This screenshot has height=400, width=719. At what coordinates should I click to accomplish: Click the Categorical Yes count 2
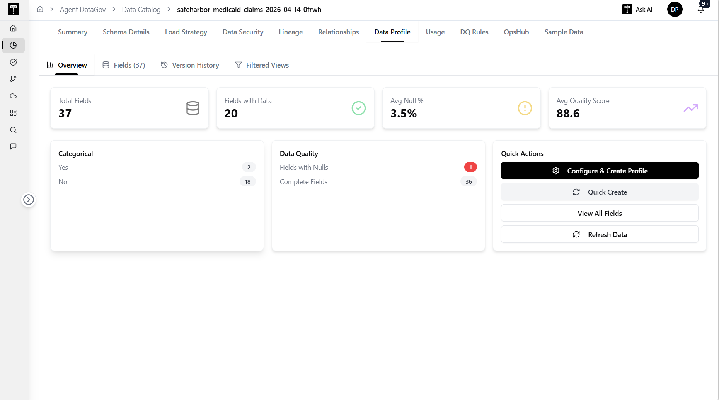click(x=249, y=167)
